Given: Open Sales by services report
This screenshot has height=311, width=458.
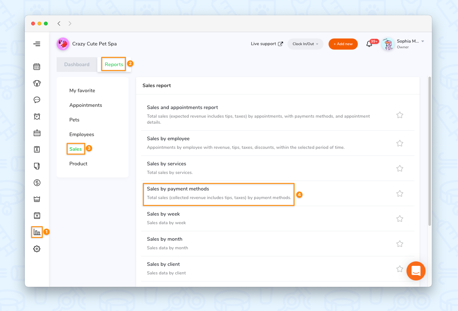Looking at the screenshot, I should pos(166,164).
